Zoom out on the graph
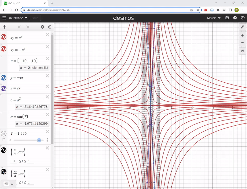Viewport: 247px width, 189px height. (x=242, y=42)
